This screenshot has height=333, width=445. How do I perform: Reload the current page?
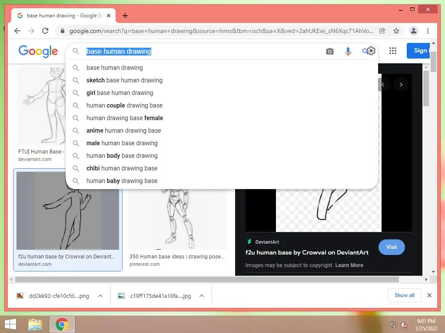(45, 31)
